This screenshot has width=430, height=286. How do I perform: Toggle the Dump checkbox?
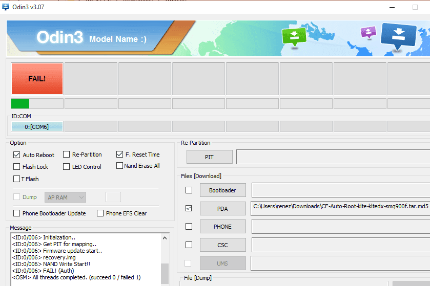click(17, 197)
